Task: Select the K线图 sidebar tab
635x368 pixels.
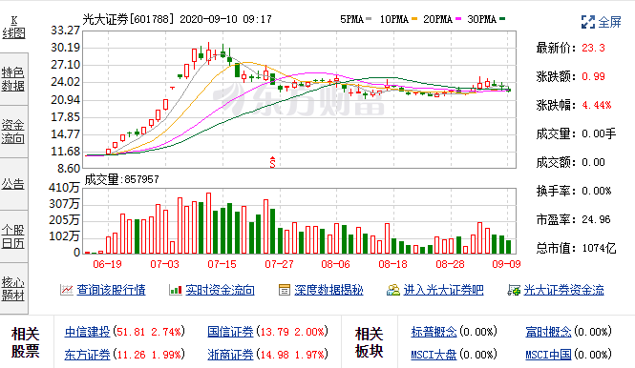Action: 13,27
